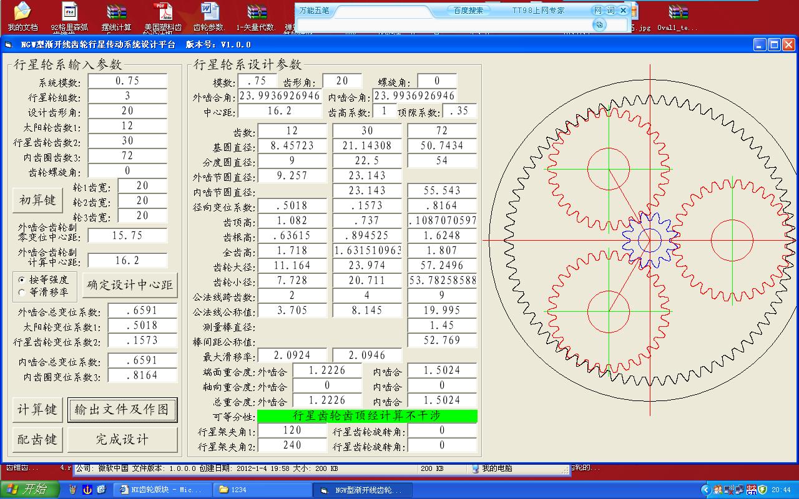Click the right red planet gear in drawing
The width and height of the screenshot is (799, 499).
point(732,240)
